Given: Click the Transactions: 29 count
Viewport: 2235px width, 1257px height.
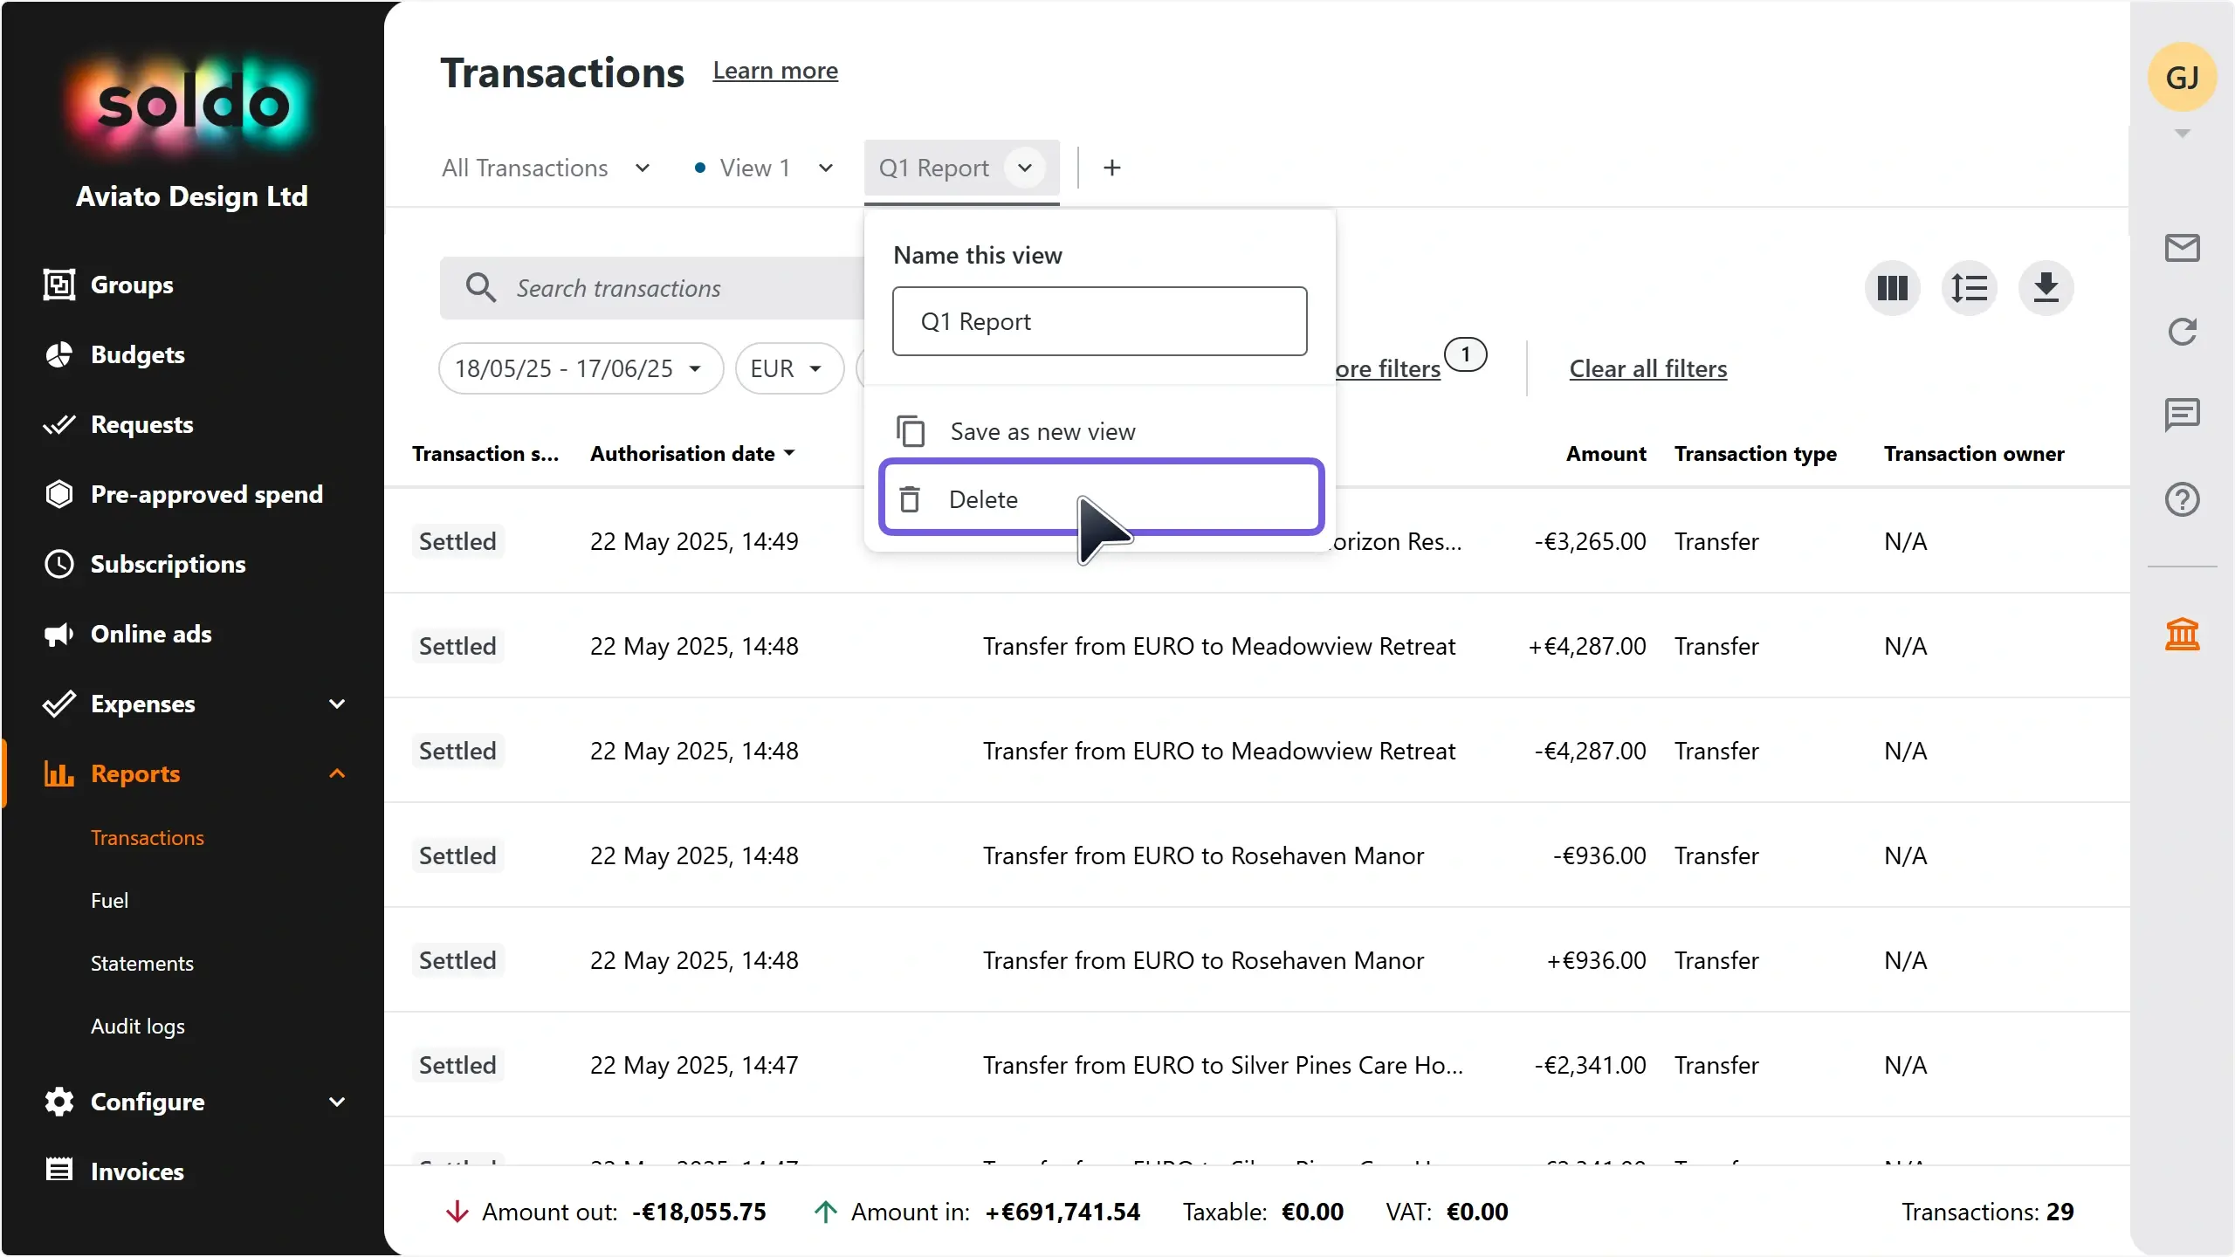Looking at the screenshot, I should 1987,1212.
